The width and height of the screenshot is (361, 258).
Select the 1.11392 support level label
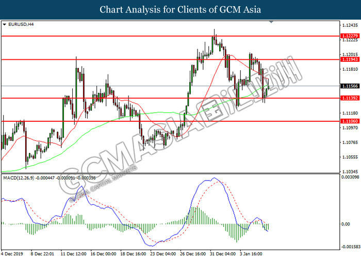350,98
